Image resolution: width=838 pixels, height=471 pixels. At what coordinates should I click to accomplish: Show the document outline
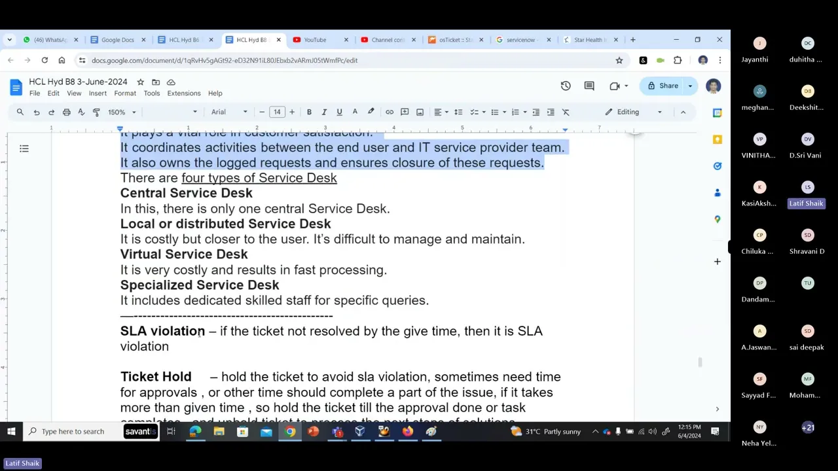tap(24, 149)
